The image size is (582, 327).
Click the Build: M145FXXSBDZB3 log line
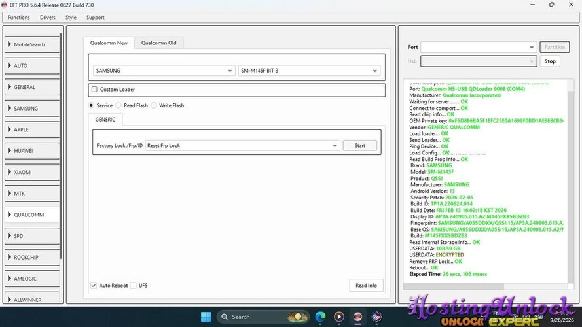(x=439, y=236)
